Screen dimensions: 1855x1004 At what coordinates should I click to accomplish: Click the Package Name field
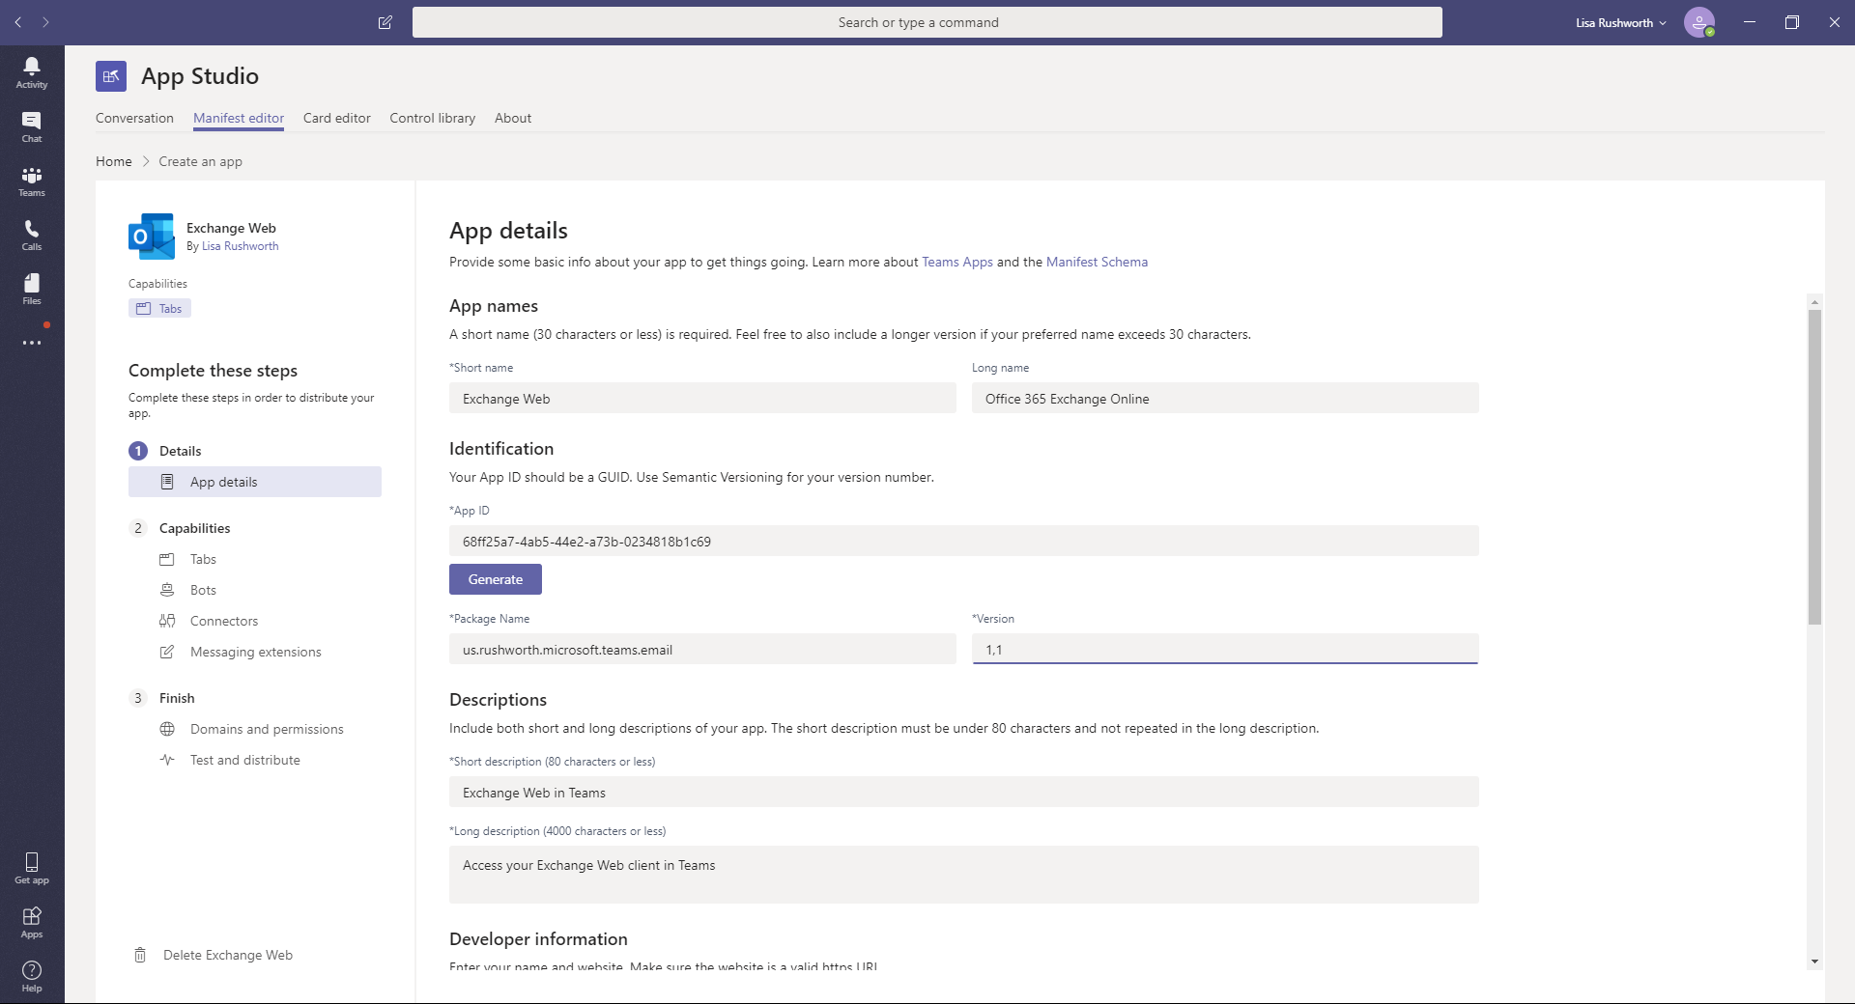(702, 649)
